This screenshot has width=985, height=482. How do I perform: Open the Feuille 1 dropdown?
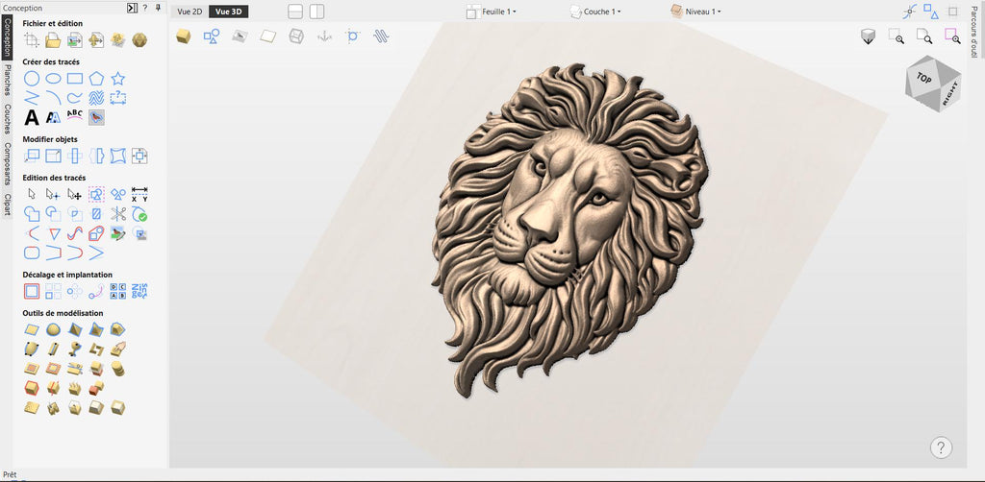click(492, 12)
